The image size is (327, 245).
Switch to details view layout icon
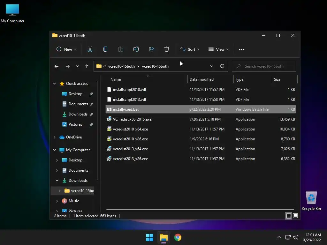(x=288, y=216)
